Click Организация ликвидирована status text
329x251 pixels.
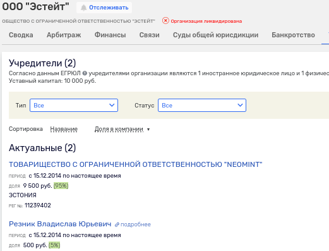206,21
